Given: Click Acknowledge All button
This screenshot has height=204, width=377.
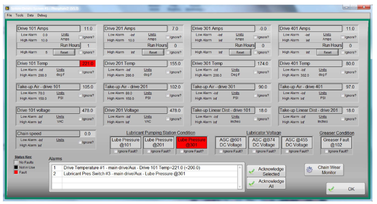Looking at the screenshot, I should click(266, 183).
